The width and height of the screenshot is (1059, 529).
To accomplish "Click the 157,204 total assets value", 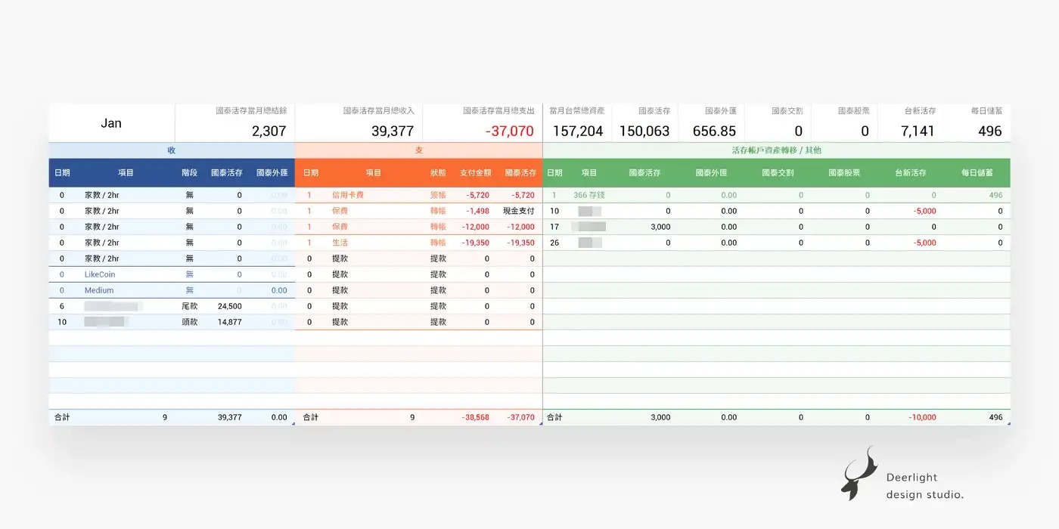I will click(x=578, y=131).
